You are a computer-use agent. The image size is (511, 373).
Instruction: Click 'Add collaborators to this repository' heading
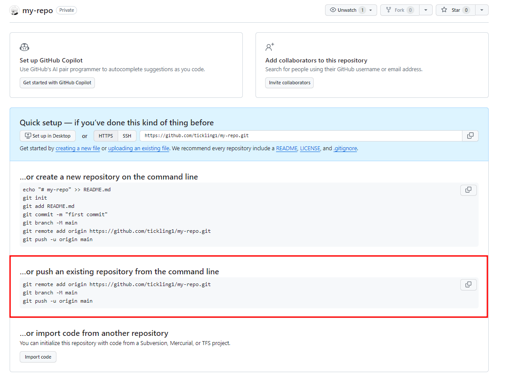coord(316,60)
